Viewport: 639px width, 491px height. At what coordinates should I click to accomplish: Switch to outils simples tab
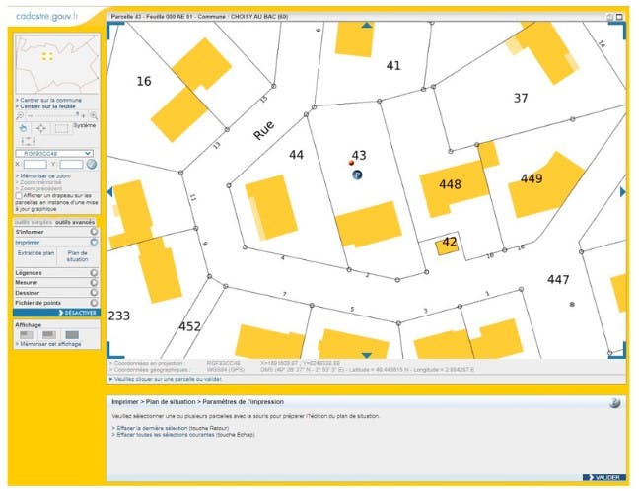(x=34, y=222)
